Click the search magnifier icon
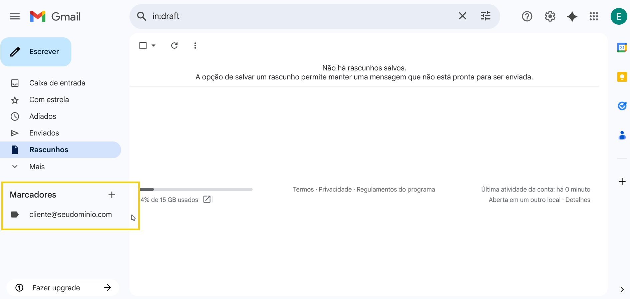 pyautogui.click(x=141, y=16)
